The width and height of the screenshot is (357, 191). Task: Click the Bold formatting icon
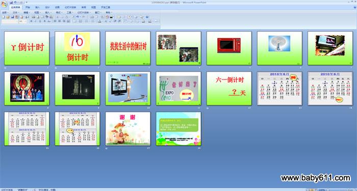click(32, 21)
